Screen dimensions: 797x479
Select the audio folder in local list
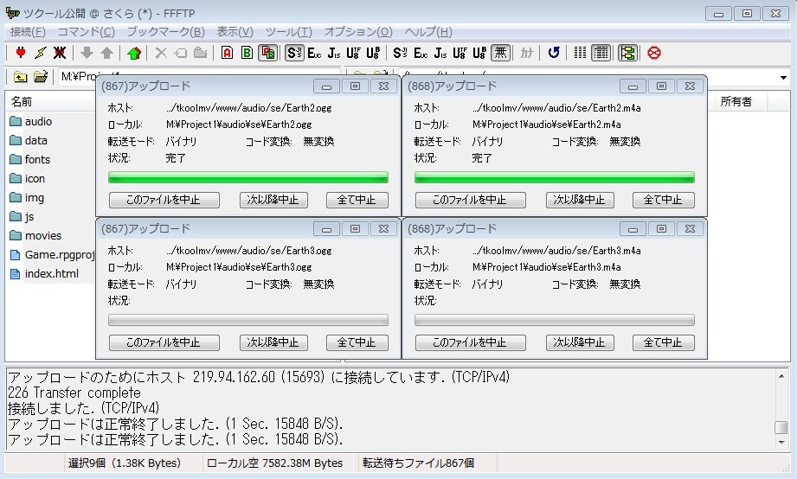(x=31, y=121)
